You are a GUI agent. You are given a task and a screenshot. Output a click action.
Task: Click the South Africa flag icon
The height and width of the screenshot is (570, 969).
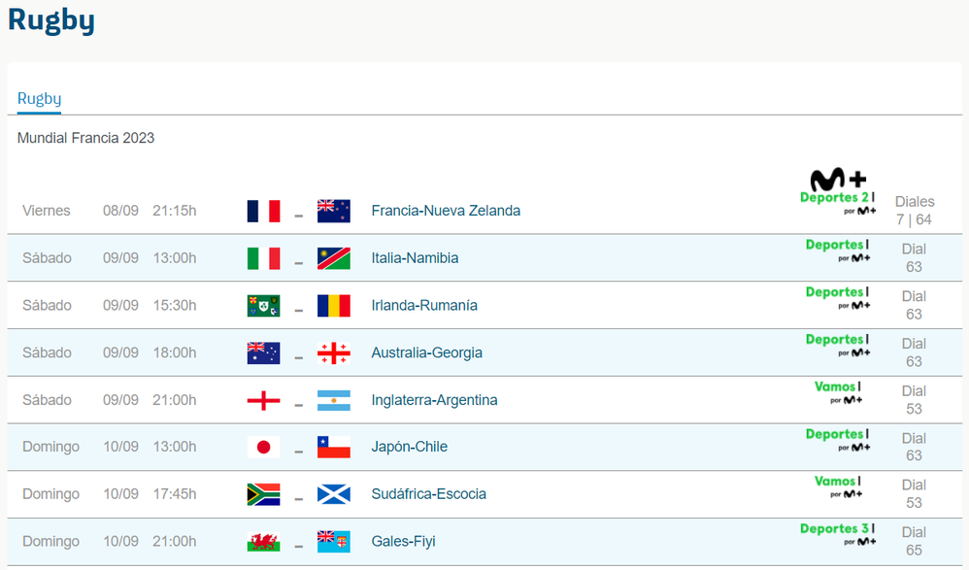pos(263,494)
